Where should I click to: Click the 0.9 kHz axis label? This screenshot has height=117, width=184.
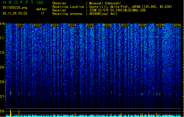2,67
